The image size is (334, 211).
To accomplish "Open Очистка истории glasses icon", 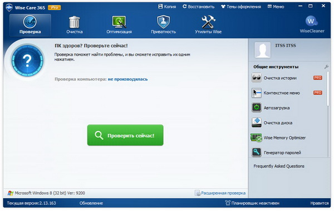I will coord(257,78).
